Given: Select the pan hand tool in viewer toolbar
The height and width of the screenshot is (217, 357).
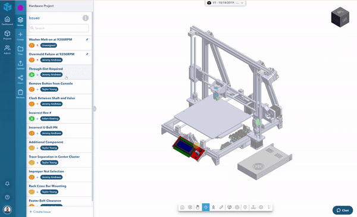Looking at the screenshot, I should [x=198, y=207].
